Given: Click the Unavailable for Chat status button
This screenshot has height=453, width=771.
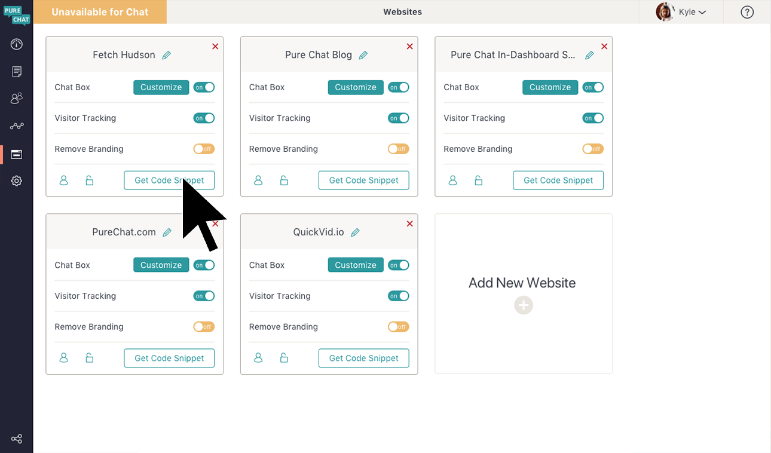Looking at the screenshot, I should pyautogui.click(x=100, y=12).
